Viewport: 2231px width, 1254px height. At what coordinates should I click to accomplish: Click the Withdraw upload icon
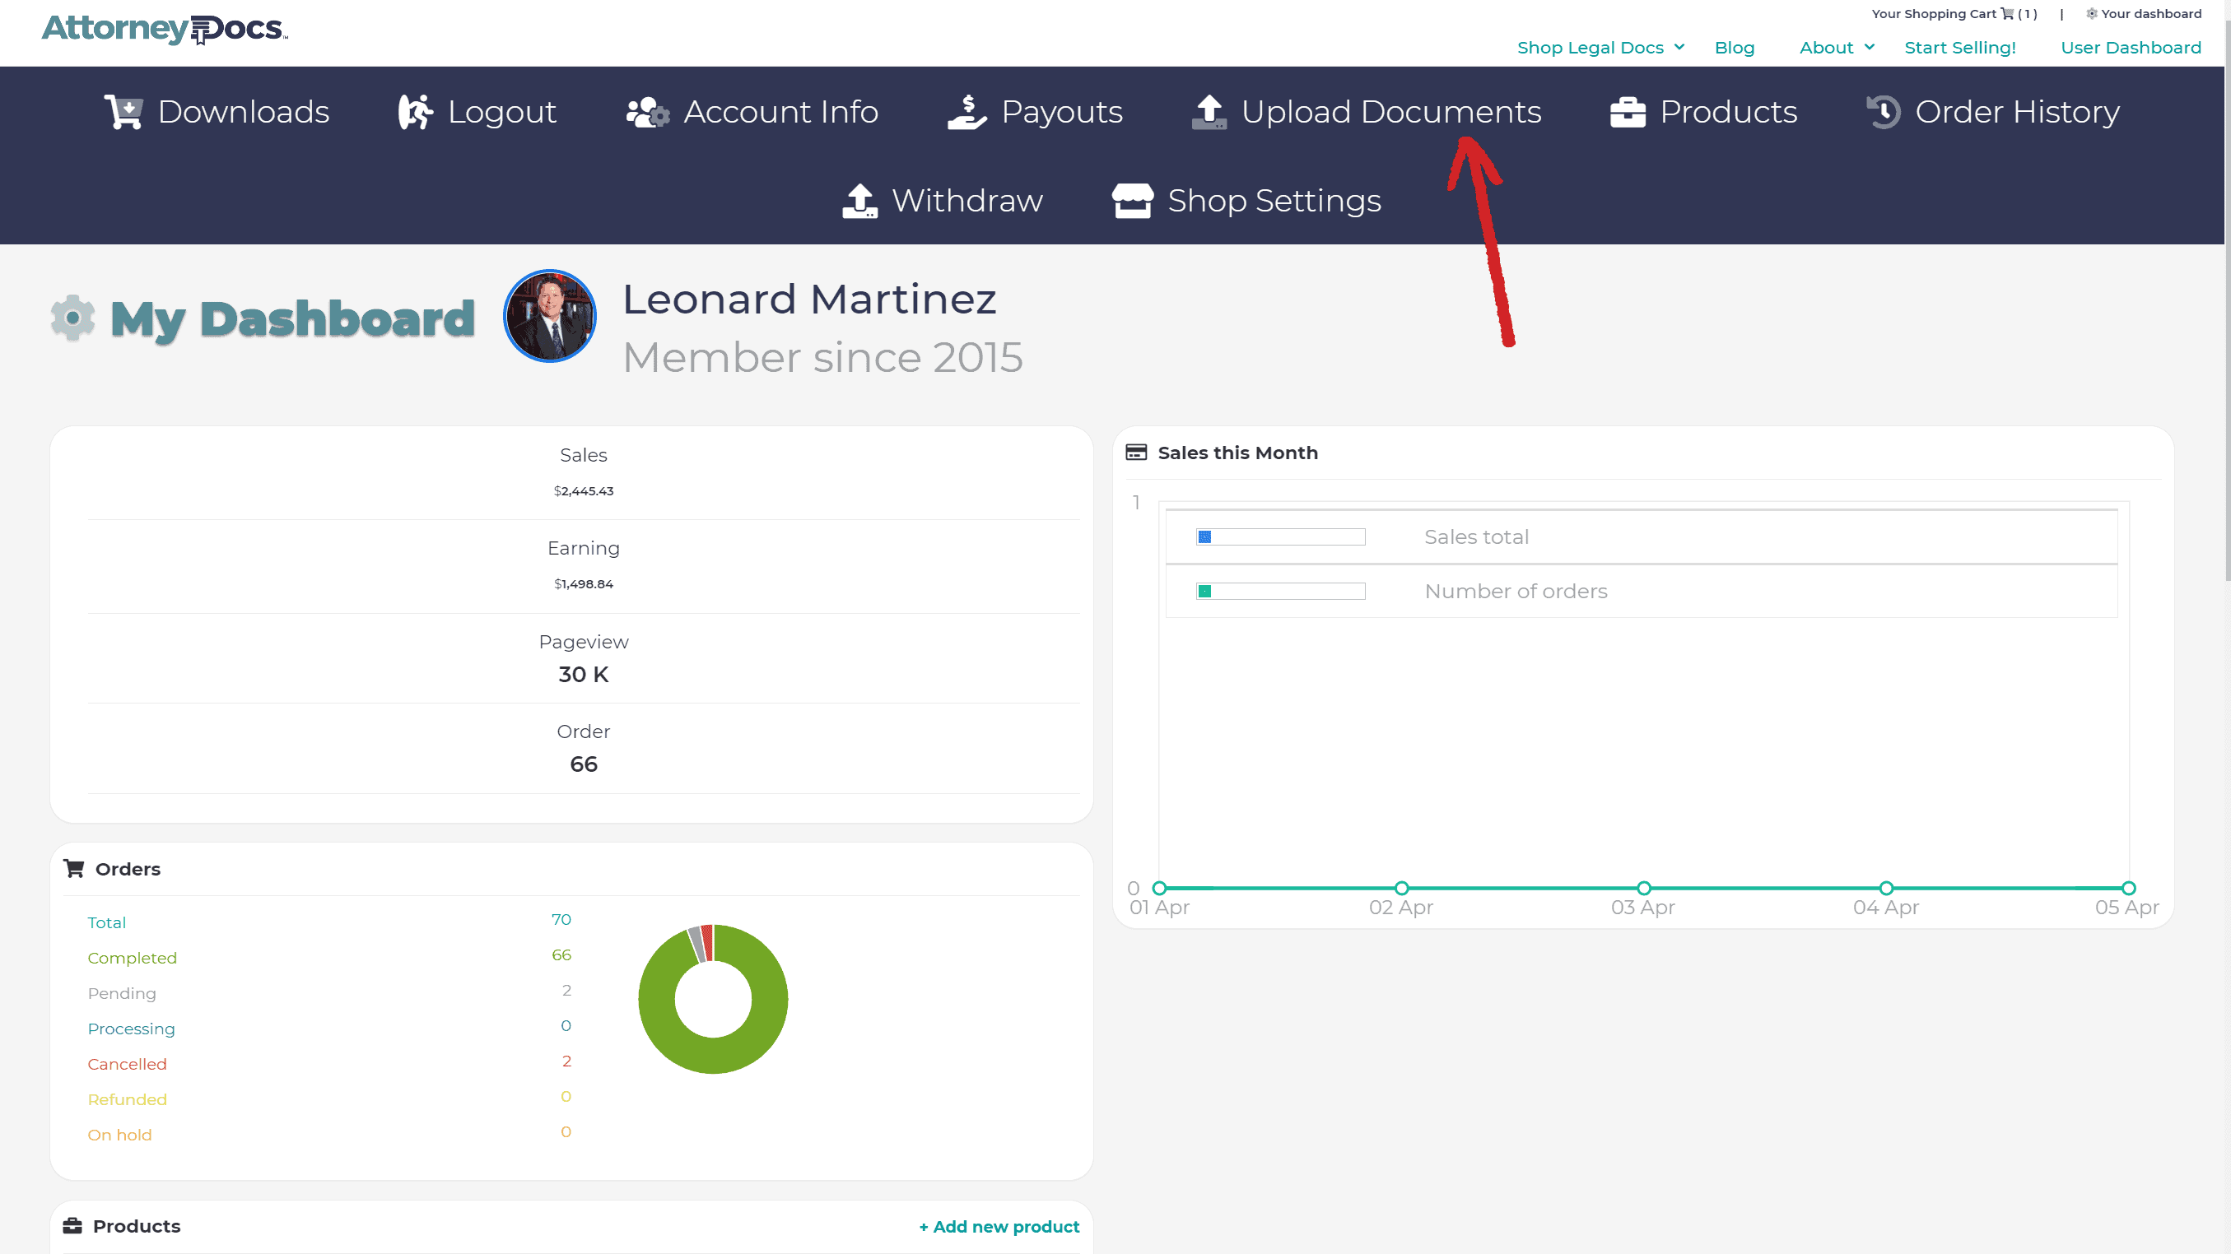pyautogui.click(x=860, y=201)
